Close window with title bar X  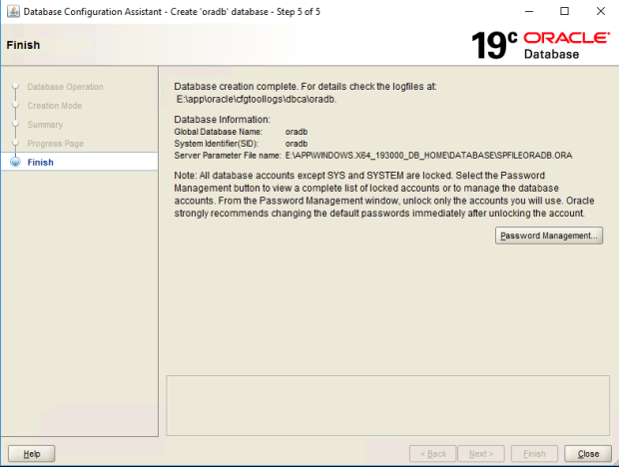click(x=600, y=11)
